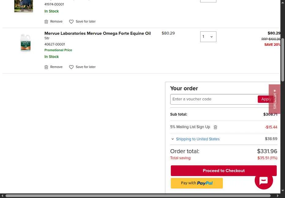The width and height of the screenshot is (285, 198).
Task: Click the Order total amount $331.96
Action: tap(267, 151)
